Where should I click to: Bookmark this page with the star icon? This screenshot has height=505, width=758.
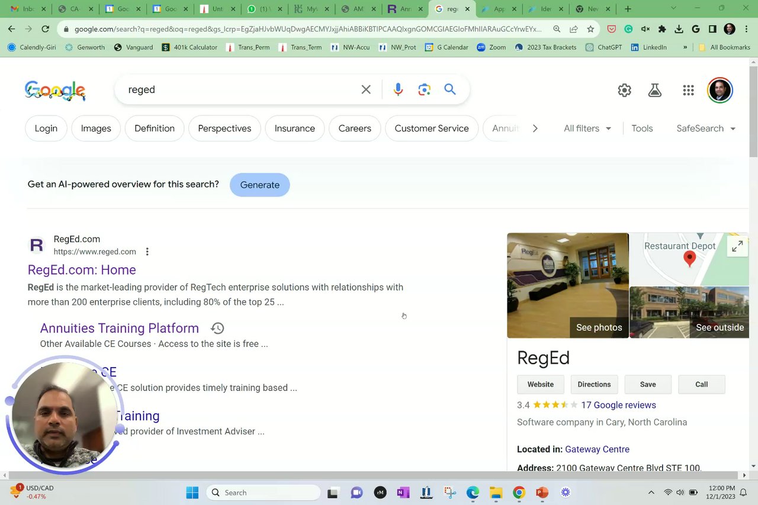point(590,29)
